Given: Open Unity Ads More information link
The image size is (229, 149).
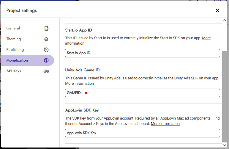Looking at the screenshot, I should point(79,84).
